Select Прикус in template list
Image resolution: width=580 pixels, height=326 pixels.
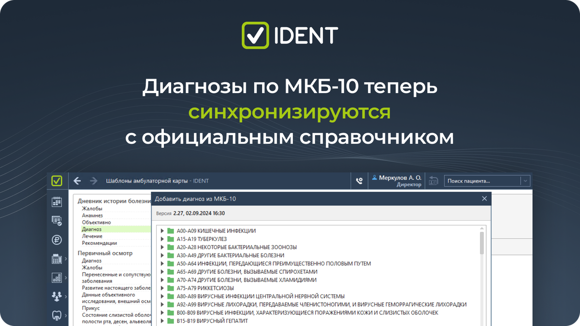tap(91, 308)
